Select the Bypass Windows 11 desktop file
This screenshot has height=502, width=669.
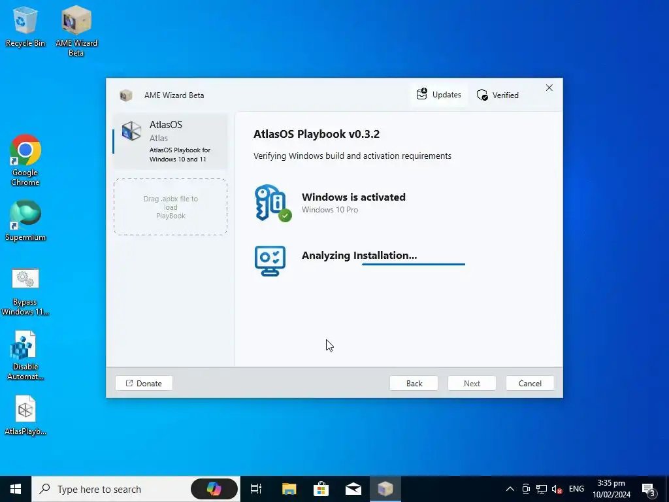(25, 292)
